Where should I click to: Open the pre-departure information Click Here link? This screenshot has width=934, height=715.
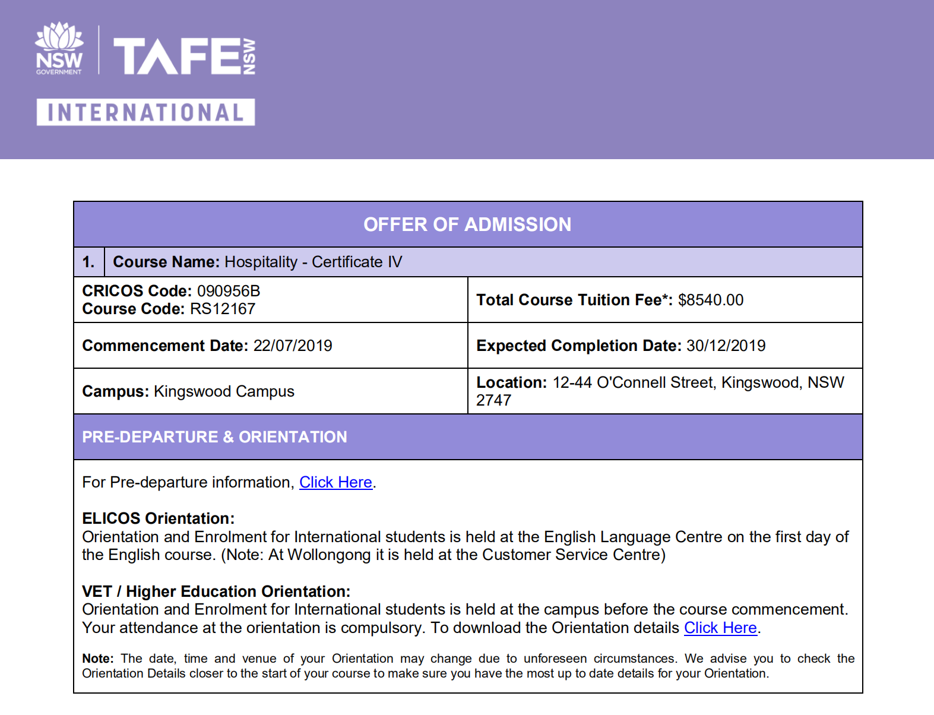[335, 482]
